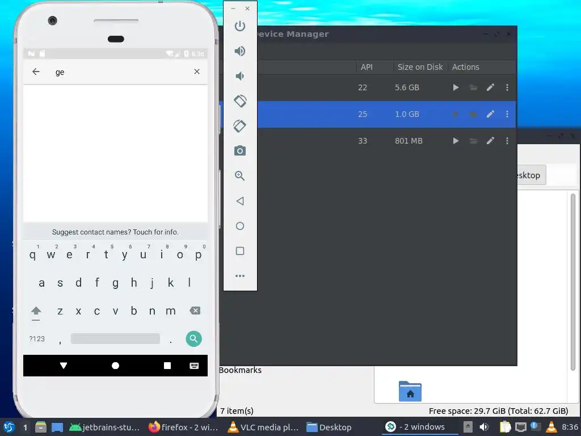581x436 pixels.
Task: Click the taskbar clock showing 8:36
Action: coord(570,427)
